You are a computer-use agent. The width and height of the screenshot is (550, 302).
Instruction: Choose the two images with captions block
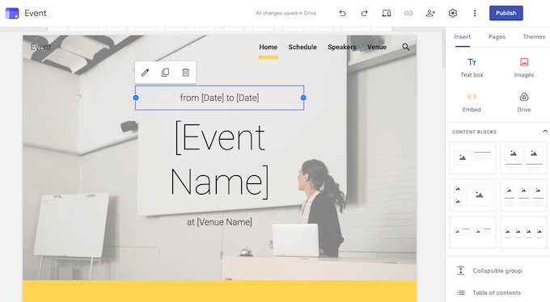point(523,157)
